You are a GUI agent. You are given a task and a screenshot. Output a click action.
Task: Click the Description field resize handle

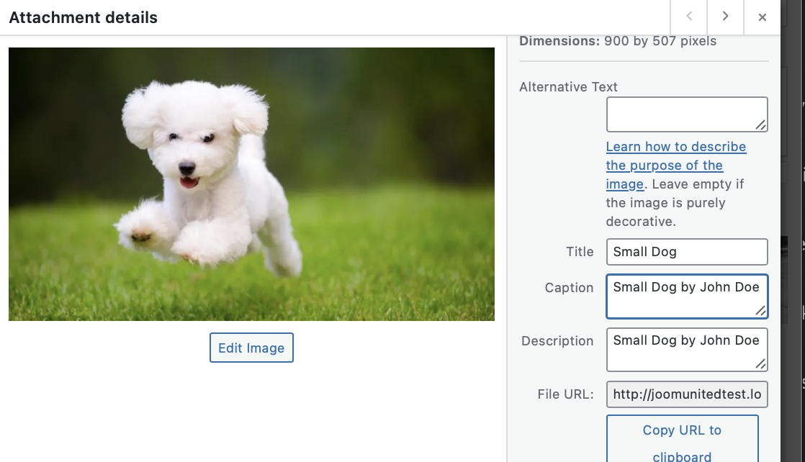click(760, 364)
